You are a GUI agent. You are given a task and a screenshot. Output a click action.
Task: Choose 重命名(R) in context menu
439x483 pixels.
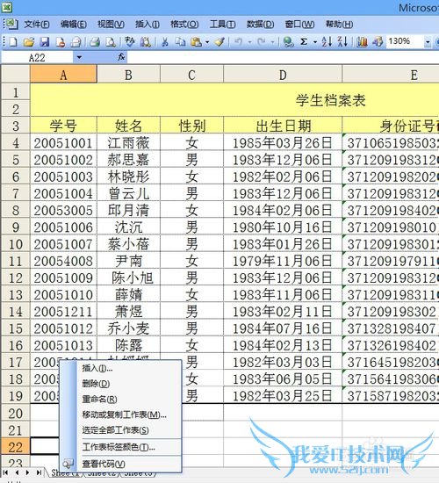(x=120, y=400)
